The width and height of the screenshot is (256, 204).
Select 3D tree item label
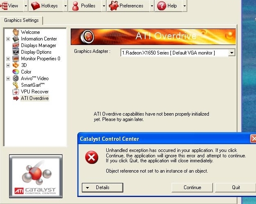tap(24, 65)
